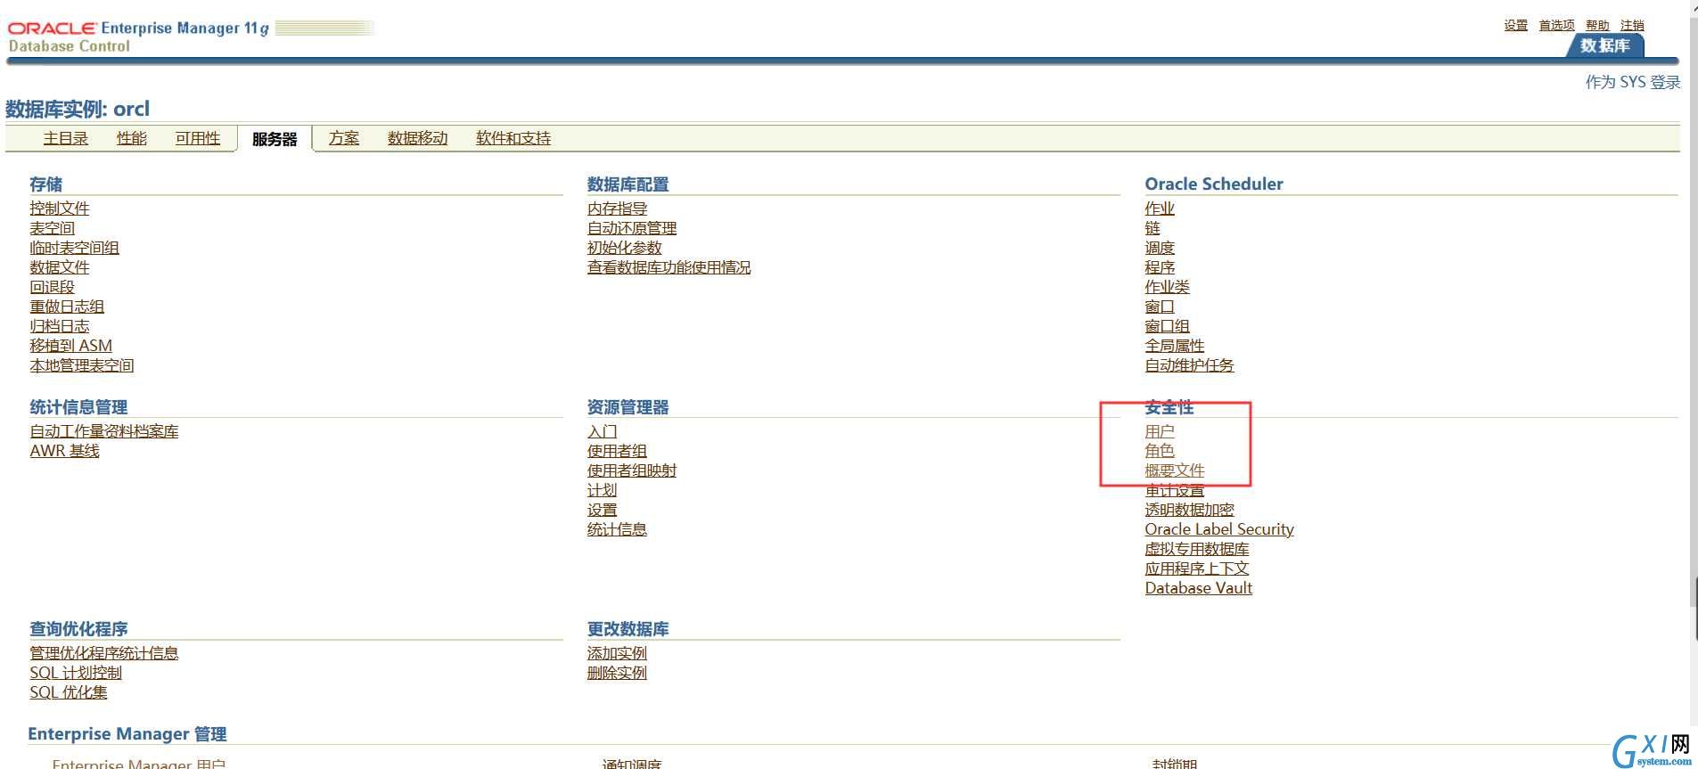This screenshot has width=1698, height=769.
Task: Open the 作业类 link
Action: click(1167, 286)
